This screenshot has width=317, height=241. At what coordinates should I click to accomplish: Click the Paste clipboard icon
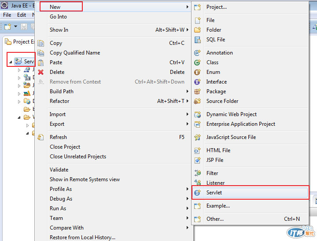tap(41, 62)
